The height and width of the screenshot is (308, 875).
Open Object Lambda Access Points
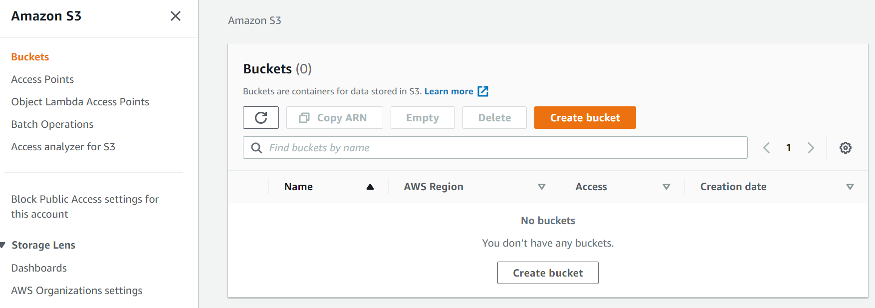[80, 102]
